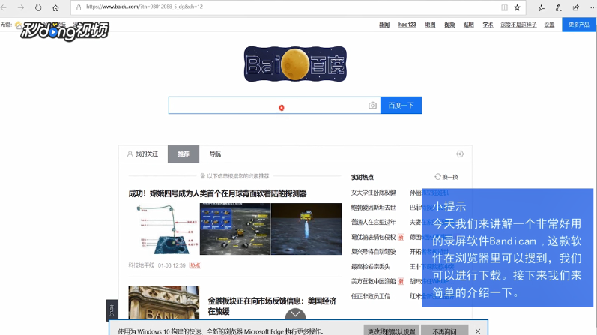The width and height of the screenshot is (597, 335).
Task: Click the 科技地平线 source label
Action: [142, 265]
